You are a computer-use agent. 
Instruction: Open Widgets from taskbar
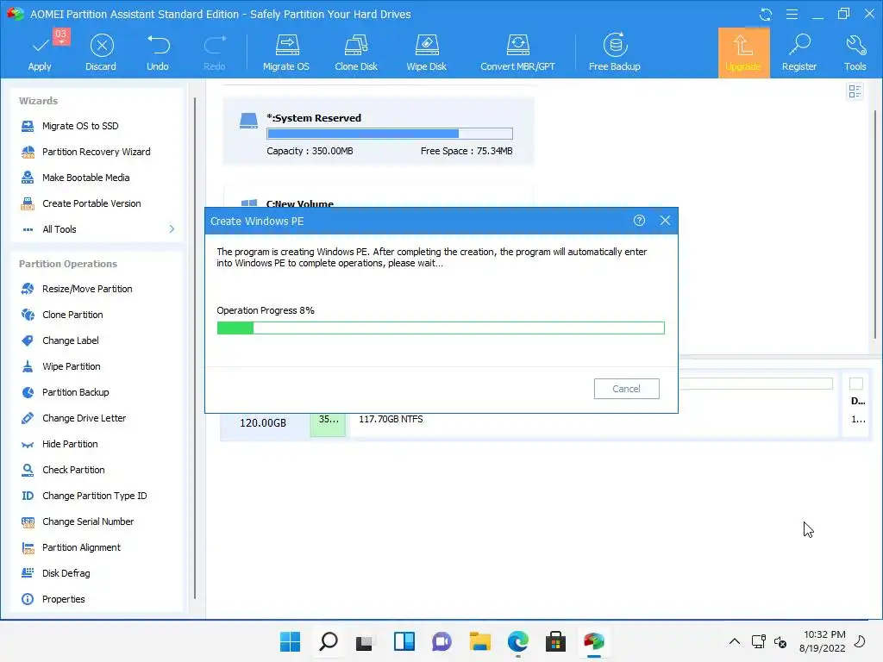(404, 641)
